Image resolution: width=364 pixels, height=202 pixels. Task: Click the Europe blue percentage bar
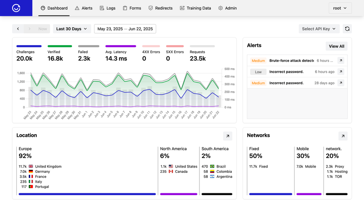pyautogui.click(x=87, y=194)
